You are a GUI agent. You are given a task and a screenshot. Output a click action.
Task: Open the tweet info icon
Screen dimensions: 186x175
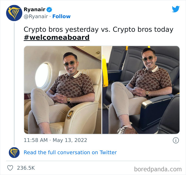click(176, 140)
